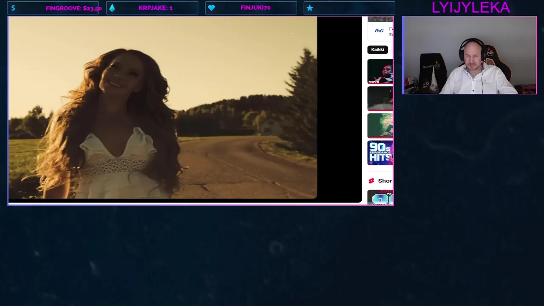Click the streamer webcam feed

[469, 55]
